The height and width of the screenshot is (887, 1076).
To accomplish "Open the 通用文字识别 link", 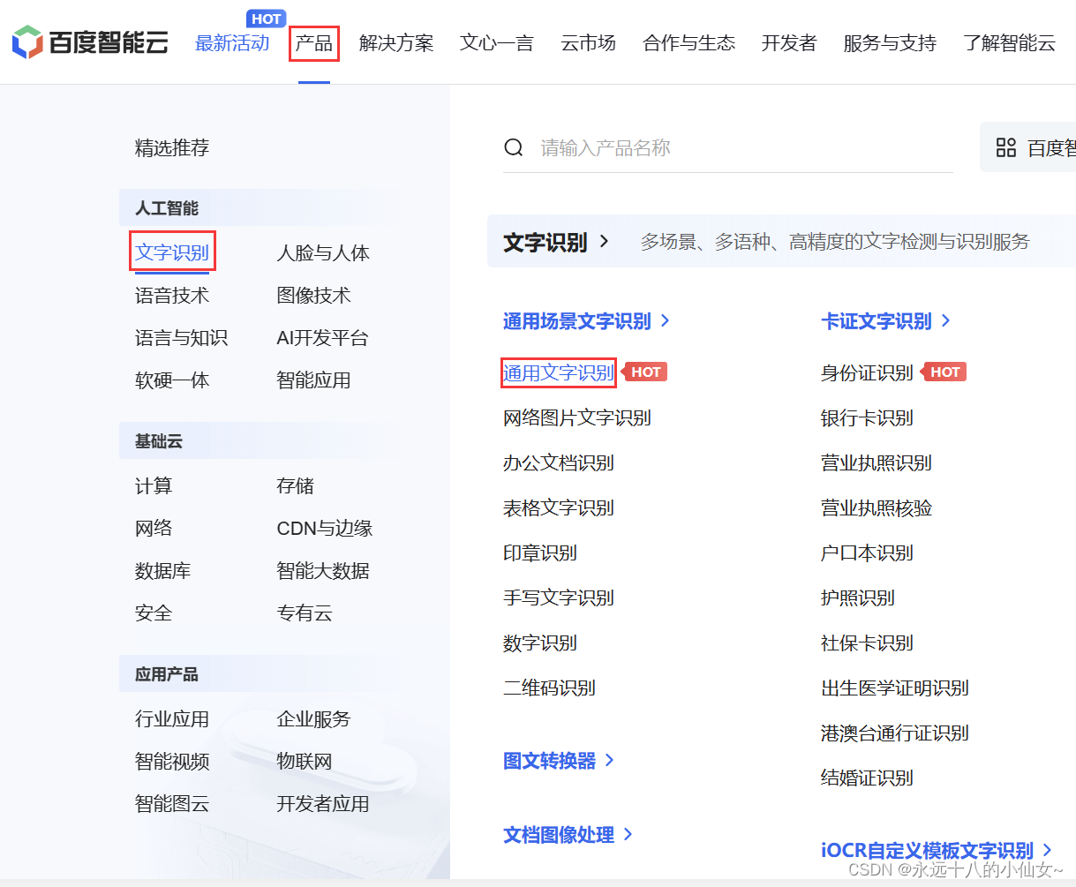I will (x=559, y=372).
